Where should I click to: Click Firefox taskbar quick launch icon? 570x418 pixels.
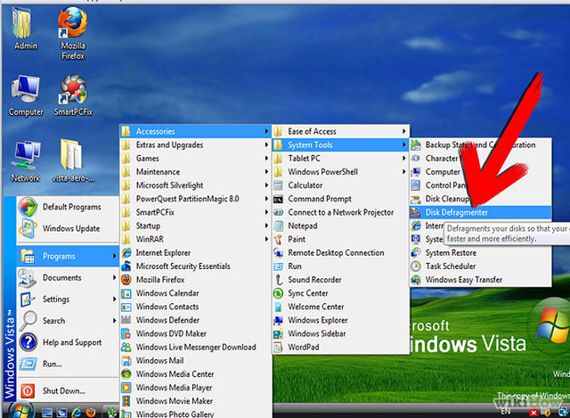click(x=91, y=412)
